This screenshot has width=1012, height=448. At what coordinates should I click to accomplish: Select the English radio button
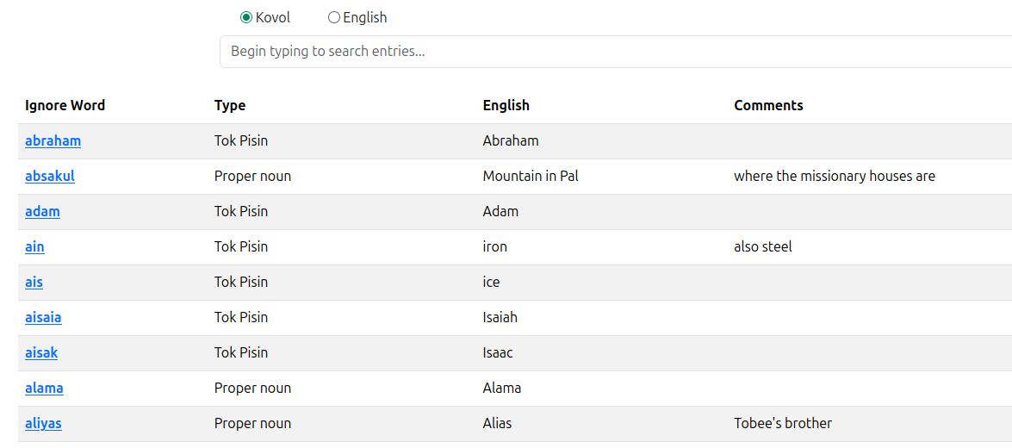click(x=333, y=17)
